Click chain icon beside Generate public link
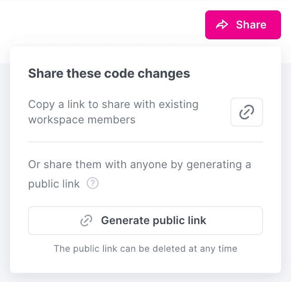This screenshot has height=282, width=291. (x=86, y=221)
